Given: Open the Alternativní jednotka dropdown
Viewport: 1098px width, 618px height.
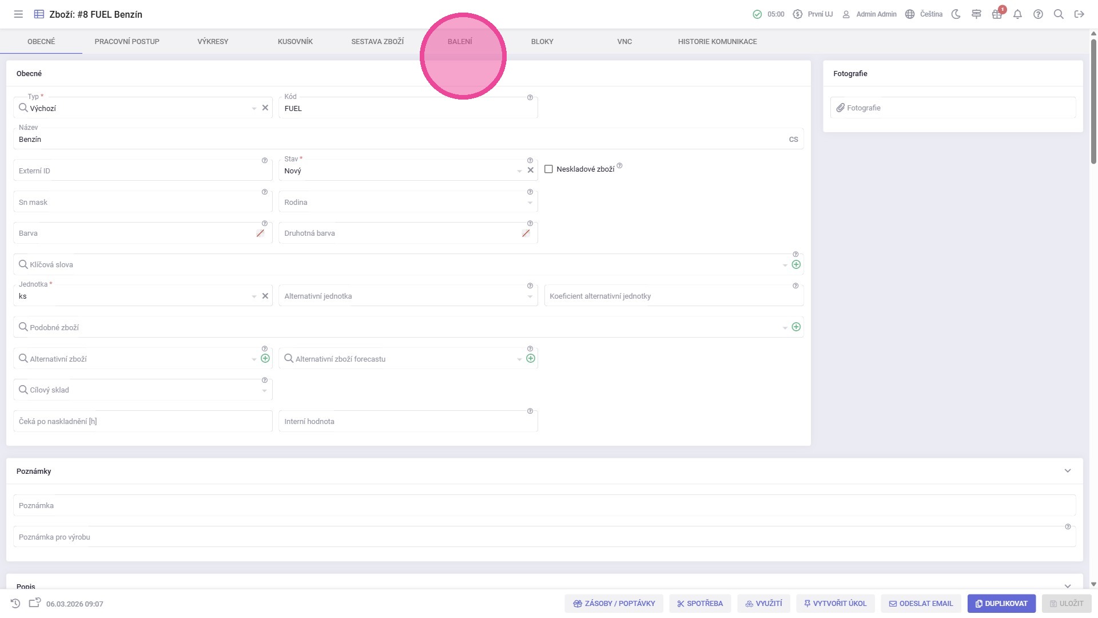Looking at the screenshot, I should 530,296.
